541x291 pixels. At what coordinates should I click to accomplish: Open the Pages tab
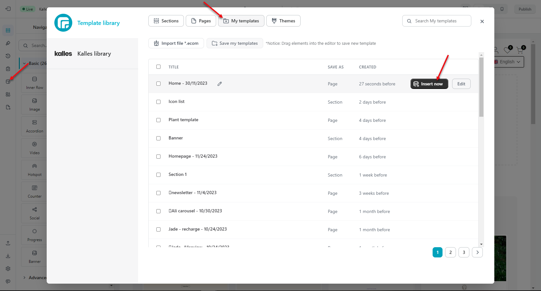(201, 20)
